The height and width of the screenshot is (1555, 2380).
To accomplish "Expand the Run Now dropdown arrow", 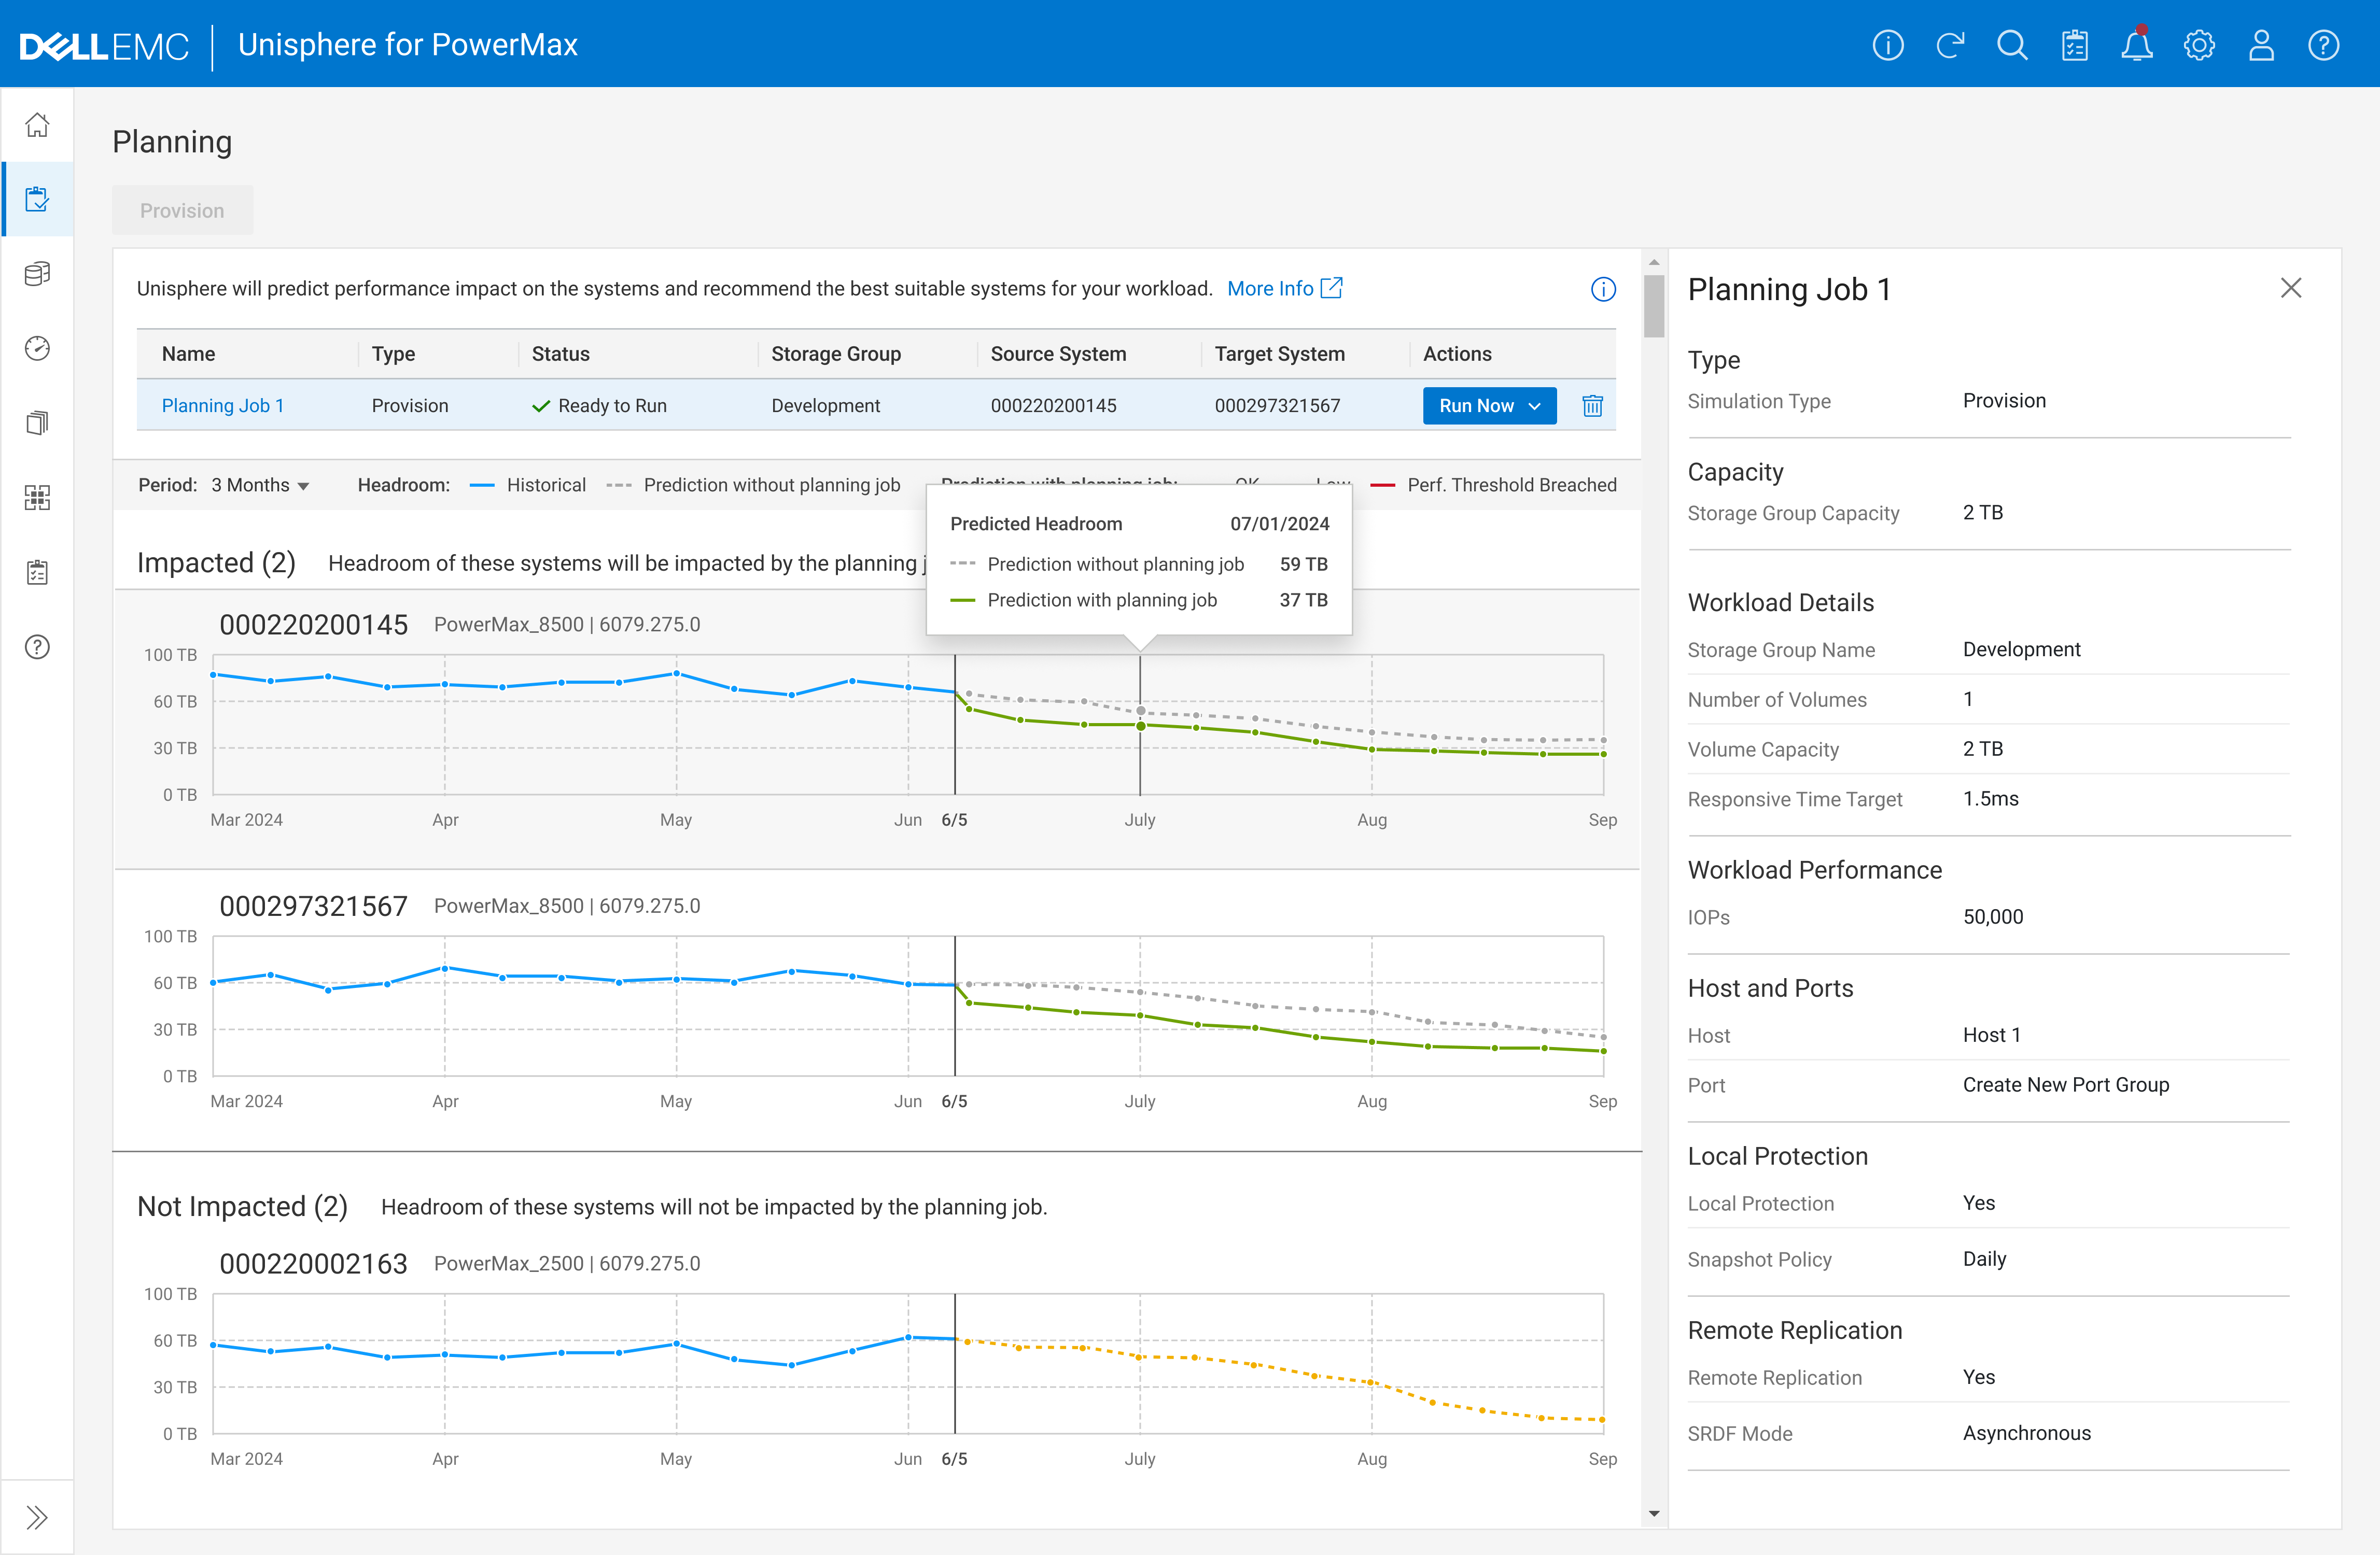I will tap(1535, 406).
